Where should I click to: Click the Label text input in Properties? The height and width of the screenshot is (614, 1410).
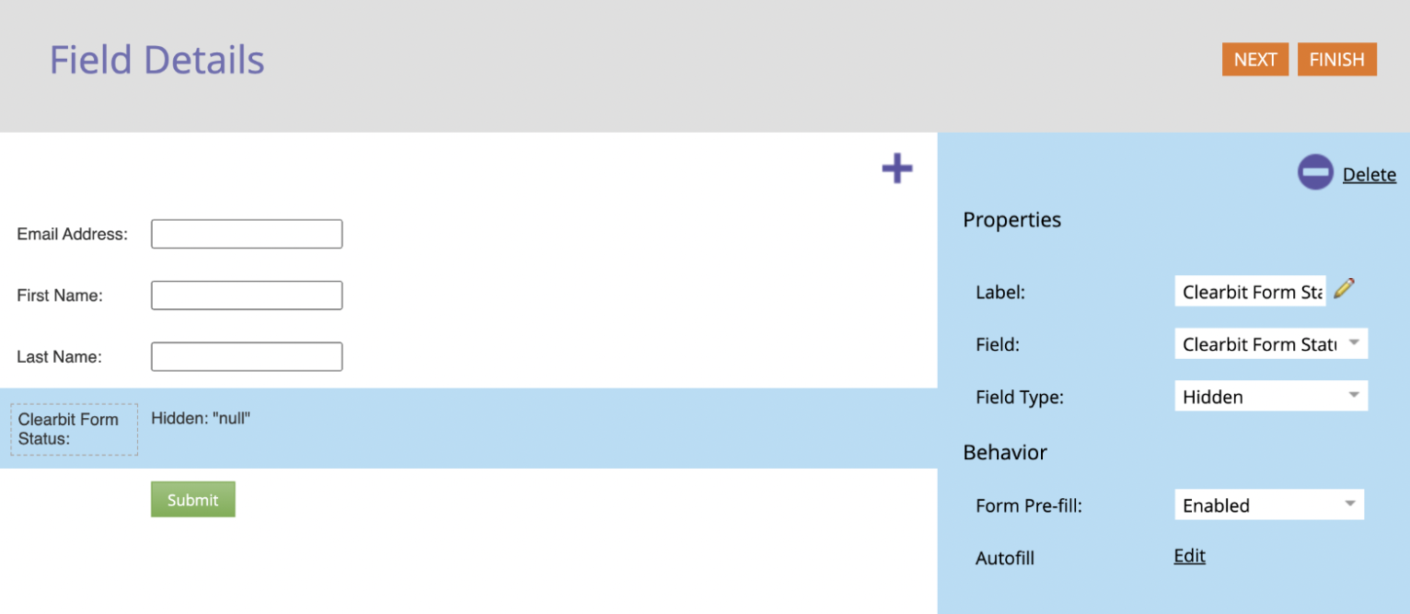tap(1250, 291)
